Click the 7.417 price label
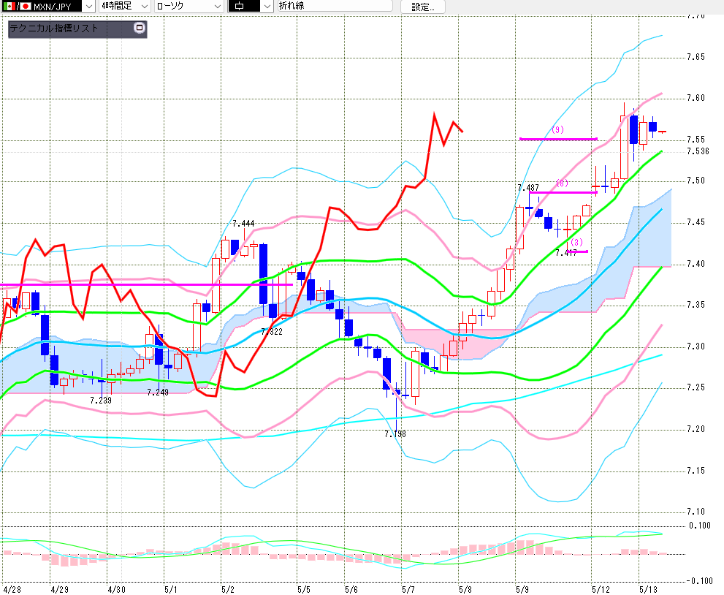The width and height of the screenshot is (724, 595). [x=566, y=253]
